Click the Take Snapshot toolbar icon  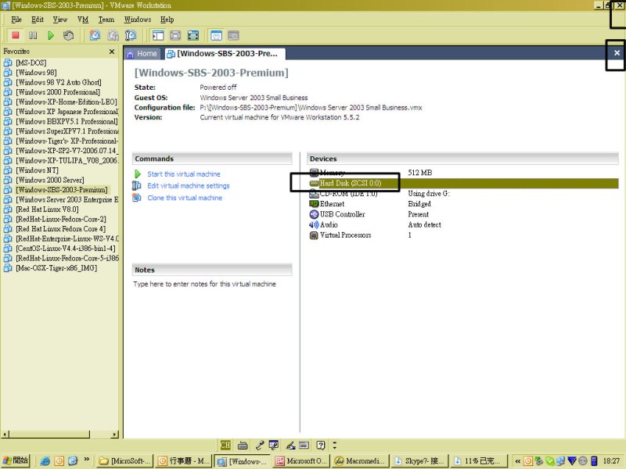tap(95, 35)
